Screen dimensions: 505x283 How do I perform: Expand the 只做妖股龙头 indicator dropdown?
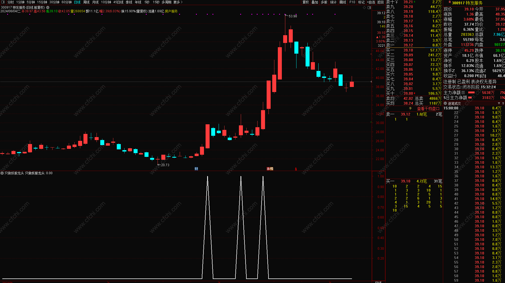tap(2, 173)
